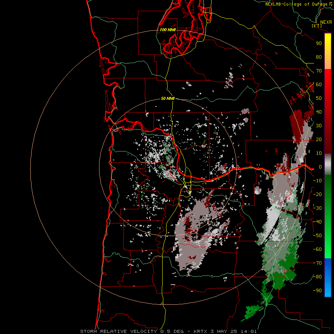
Task: Click the "-30" scale value
Action: pyautogui.click(x=317, y=208)
